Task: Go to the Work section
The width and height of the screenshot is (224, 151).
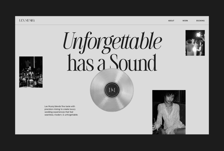Action: (x=185, y=21)
